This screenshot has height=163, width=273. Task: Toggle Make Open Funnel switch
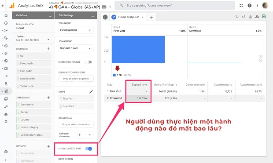(x=89, y=62)
